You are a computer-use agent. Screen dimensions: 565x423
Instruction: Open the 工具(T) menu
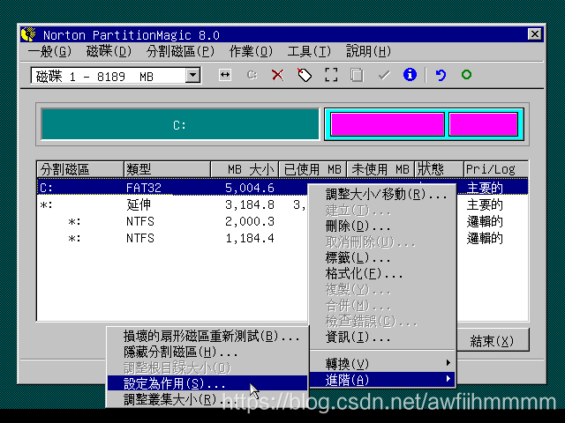click(x=309, y=51)
